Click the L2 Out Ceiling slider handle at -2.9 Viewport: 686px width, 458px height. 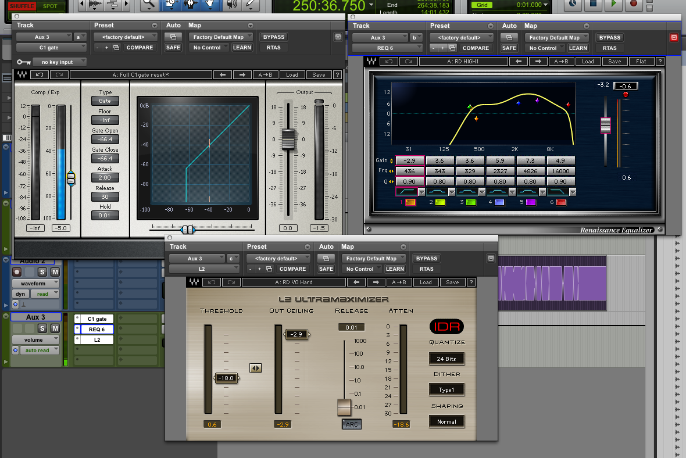point(296,334)
